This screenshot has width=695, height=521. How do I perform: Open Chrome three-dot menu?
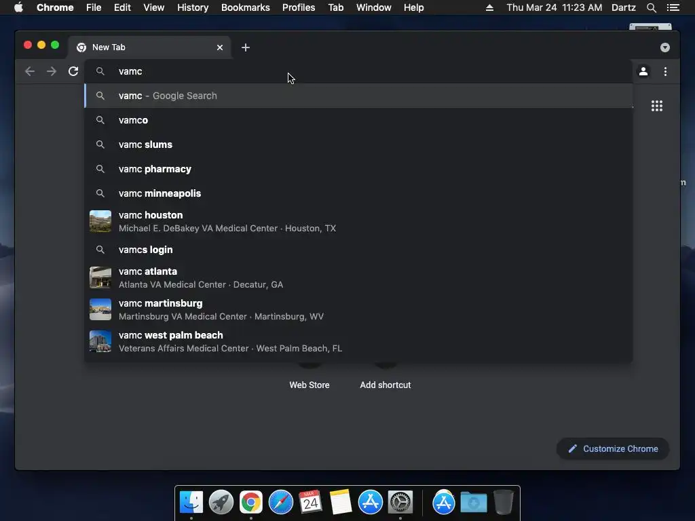click(x=665, y=71)
